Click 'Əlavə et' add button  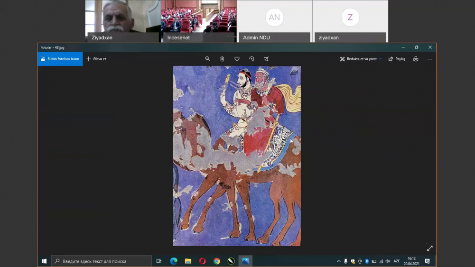96,59
